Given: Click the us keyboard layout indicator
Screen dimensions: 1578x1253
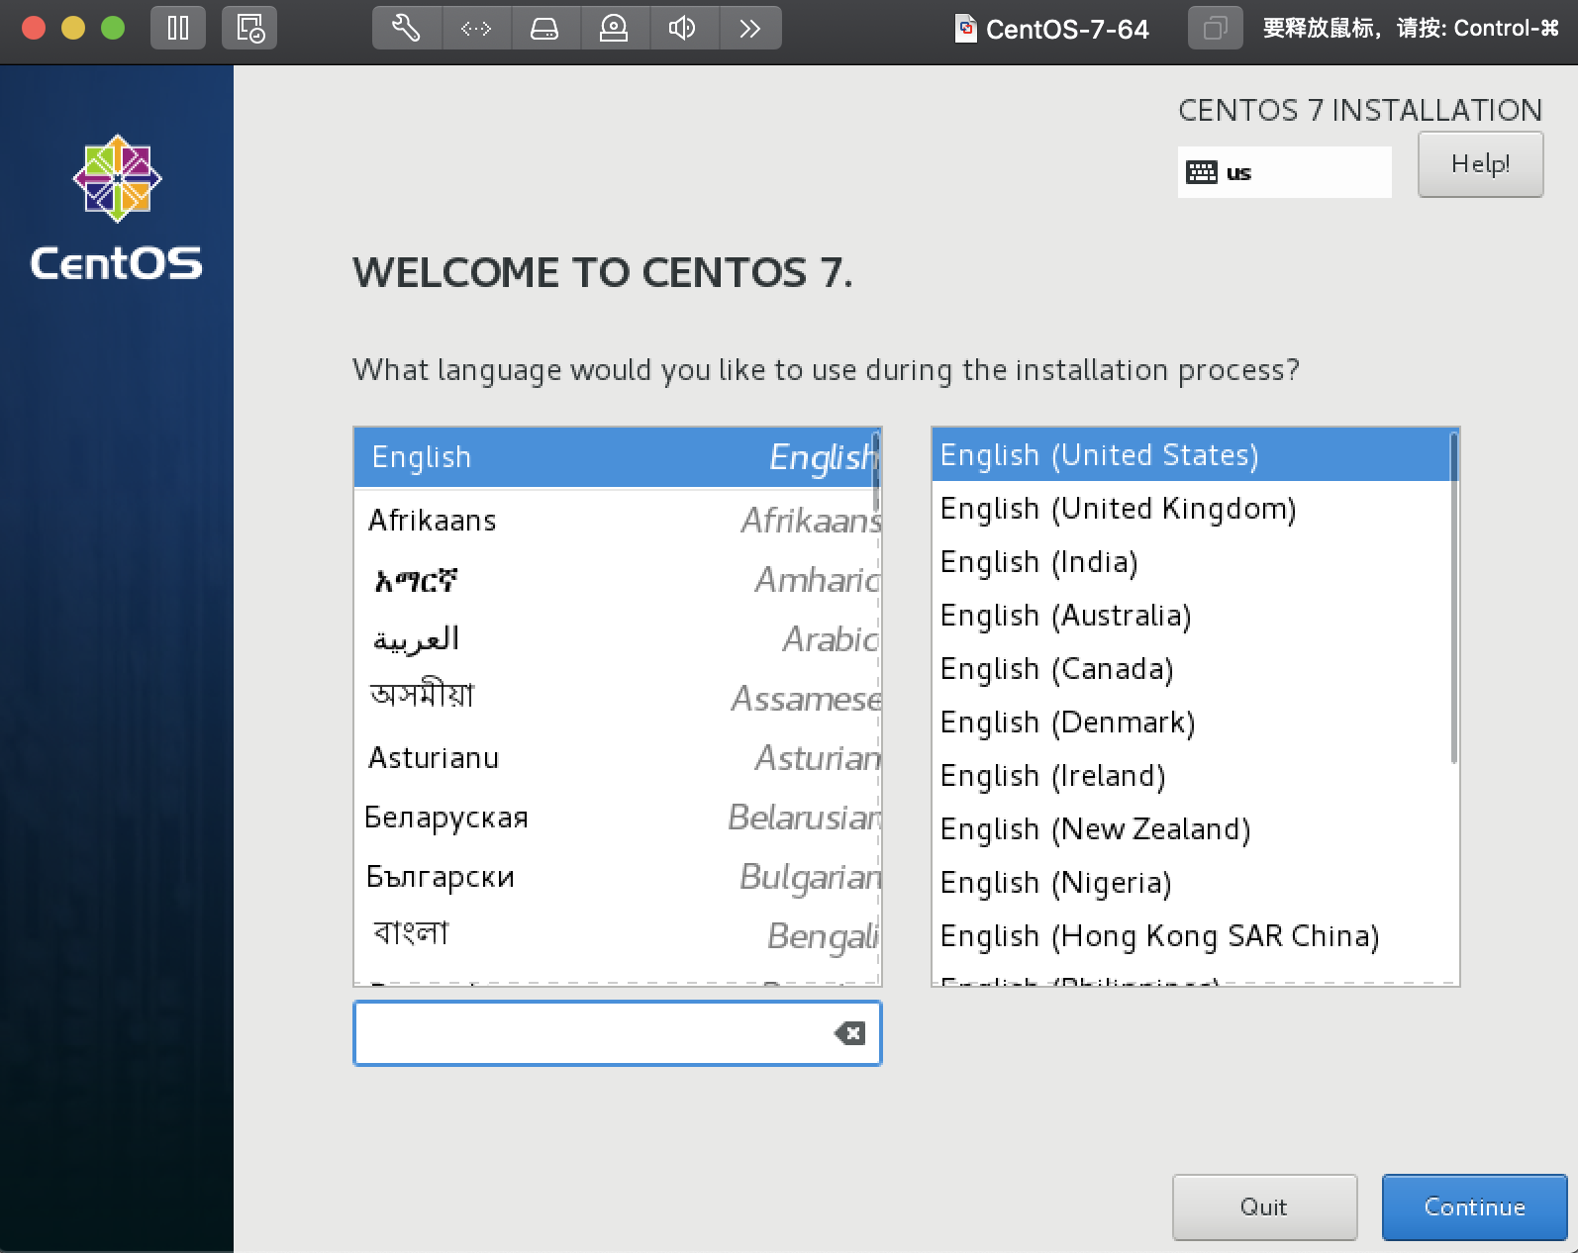Looking at the screenshot, I should point(1284,172).
